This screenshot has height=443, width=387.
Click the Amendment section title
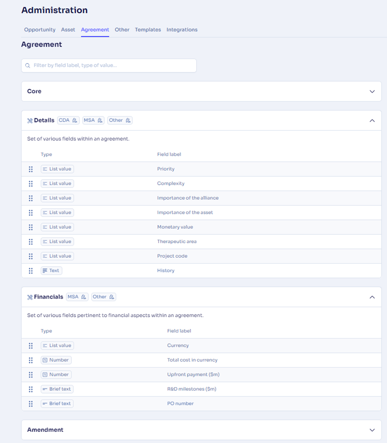pos(45,430)
